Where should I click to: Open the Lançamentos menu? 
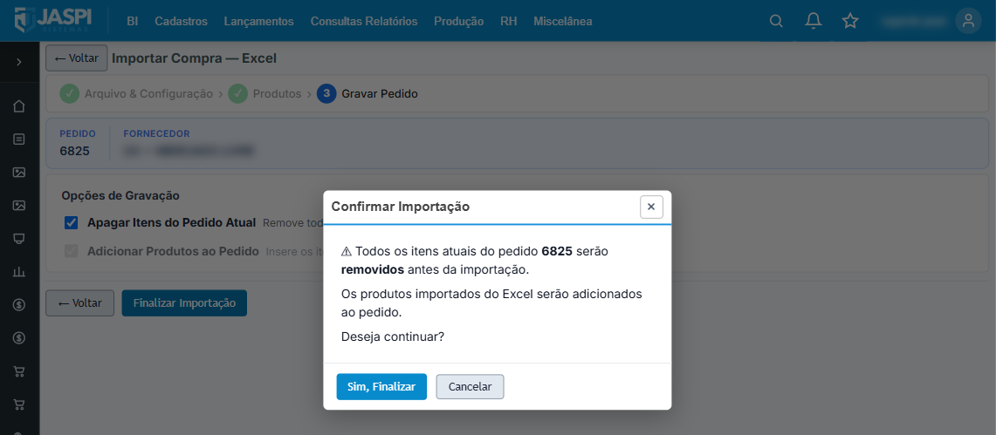click(258, 21)
